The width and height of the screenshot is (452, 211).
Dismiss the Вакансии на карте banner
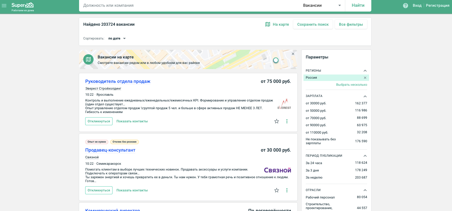(293, 54)
